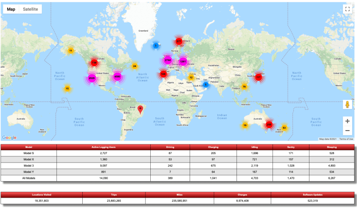Click the Model 3 charging value 675
The width and height of the screenshot is (357, 211).
point(213,166)
